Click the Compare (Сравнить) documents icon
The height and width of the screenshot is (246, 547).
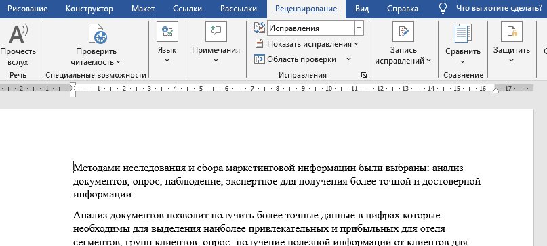tap(463, 34)
